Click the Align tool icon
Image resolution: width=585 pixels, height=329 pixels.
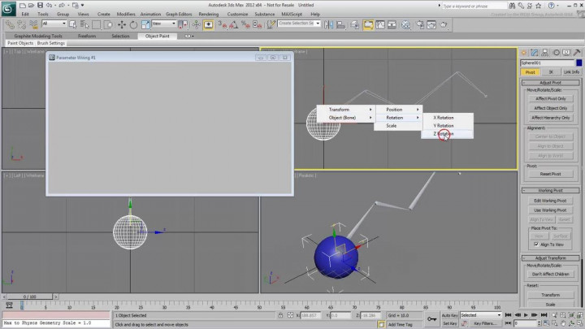coord(340,24)
